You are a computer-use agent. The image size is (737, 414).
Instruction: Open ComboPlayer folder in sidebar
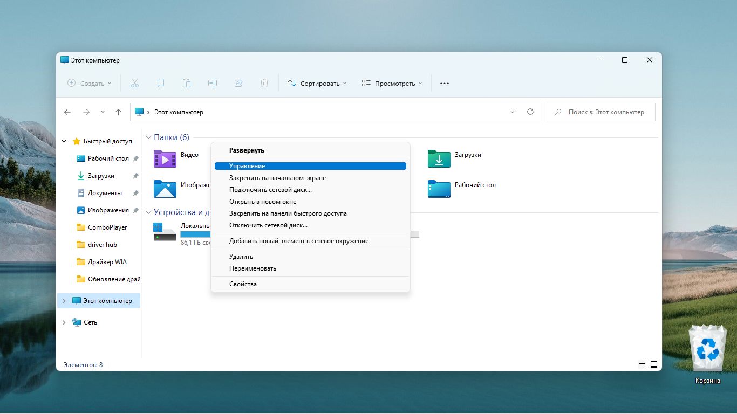(107, 227)
